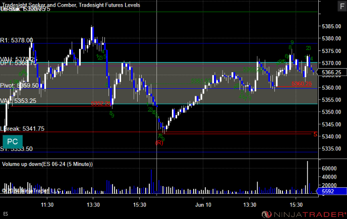
Task: Click the volume value marker 5592
Action: point(331,191)
